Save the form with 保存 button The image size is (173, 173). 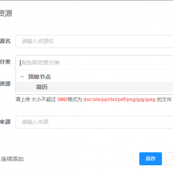151,159
